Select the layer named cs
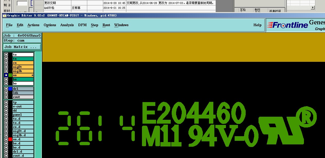This screenshot has height=158, width=325. point(23,63)
